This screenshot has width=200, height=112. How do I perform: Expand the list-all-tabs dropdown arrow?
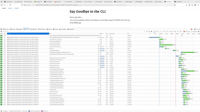click(x=188, y=2)
